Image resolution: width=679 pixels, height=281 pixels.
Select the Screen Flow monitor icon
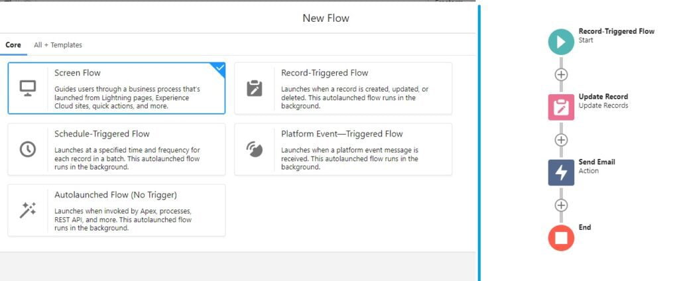click(28, 88)
